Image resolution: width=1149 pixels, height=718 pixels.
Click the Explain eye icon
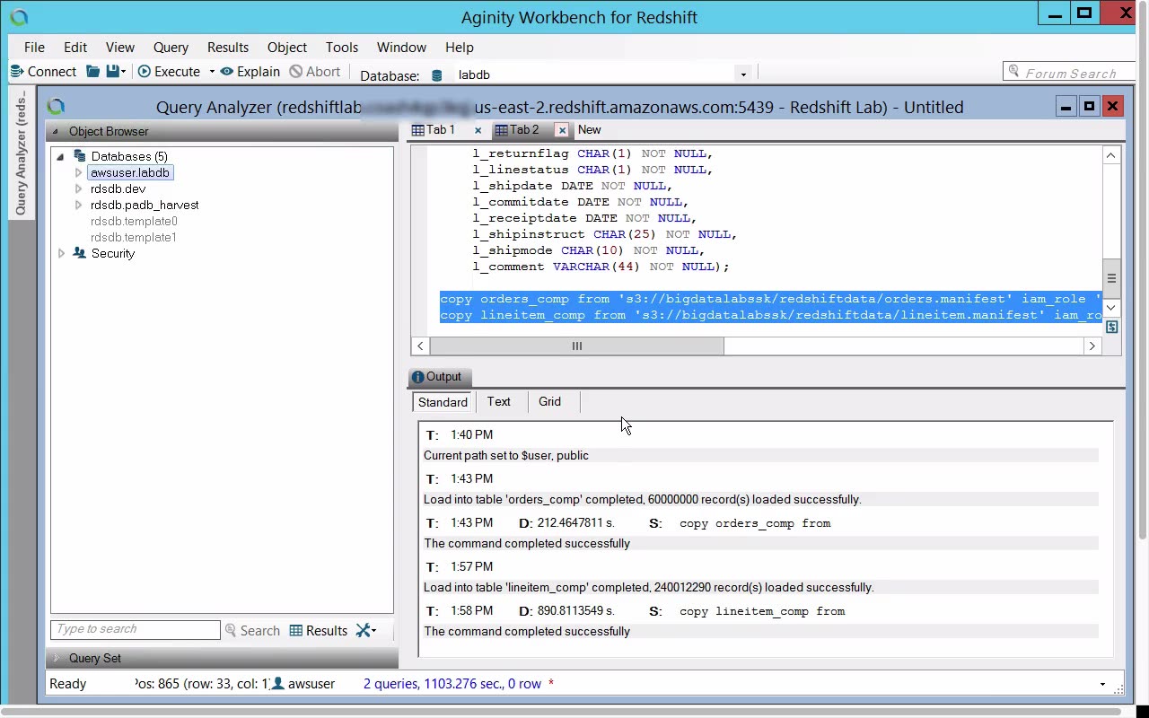click(x=227, y=72)
